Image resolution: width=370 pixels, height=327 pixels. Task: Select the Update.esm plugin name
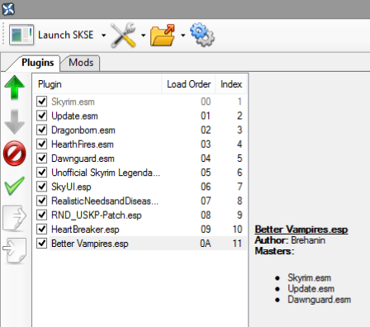point(74,116)
